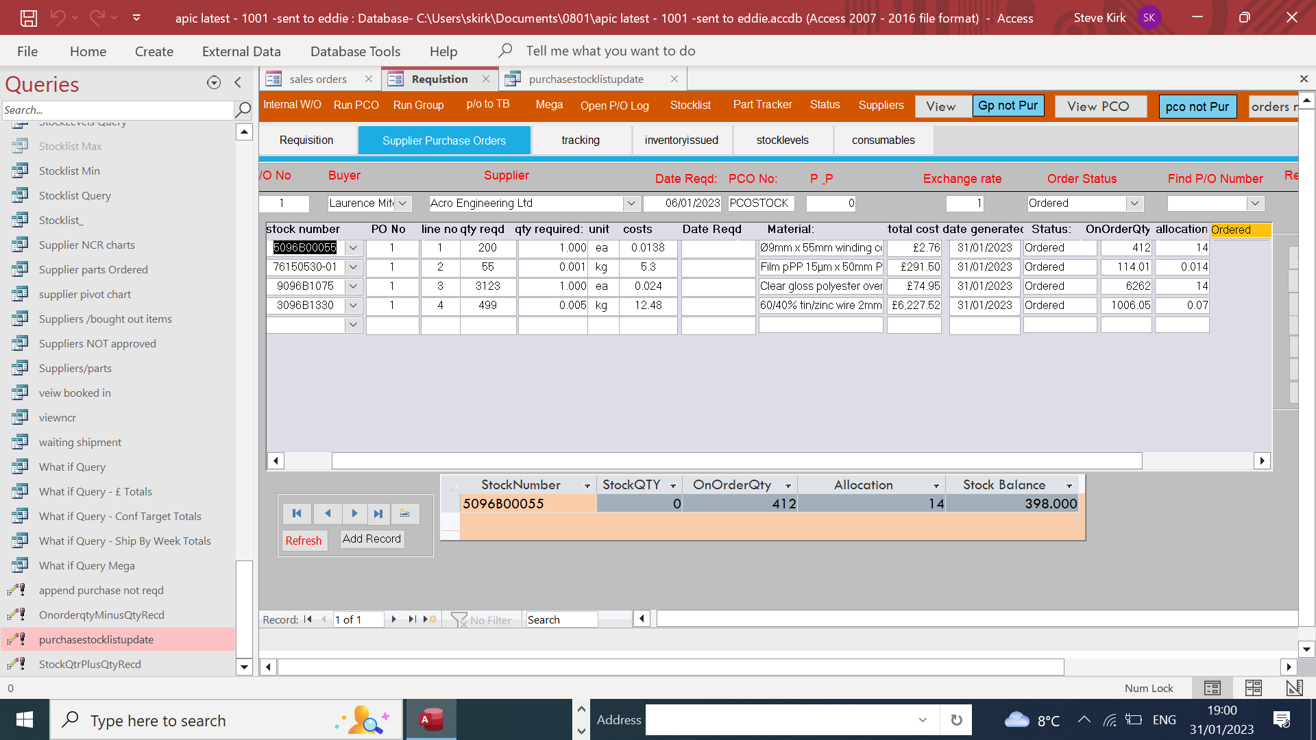This screenshot has height=740, width=1316.
Task: Switch to Layout View in status bar
Action: pyautogui.click(x=1254, y=688)
